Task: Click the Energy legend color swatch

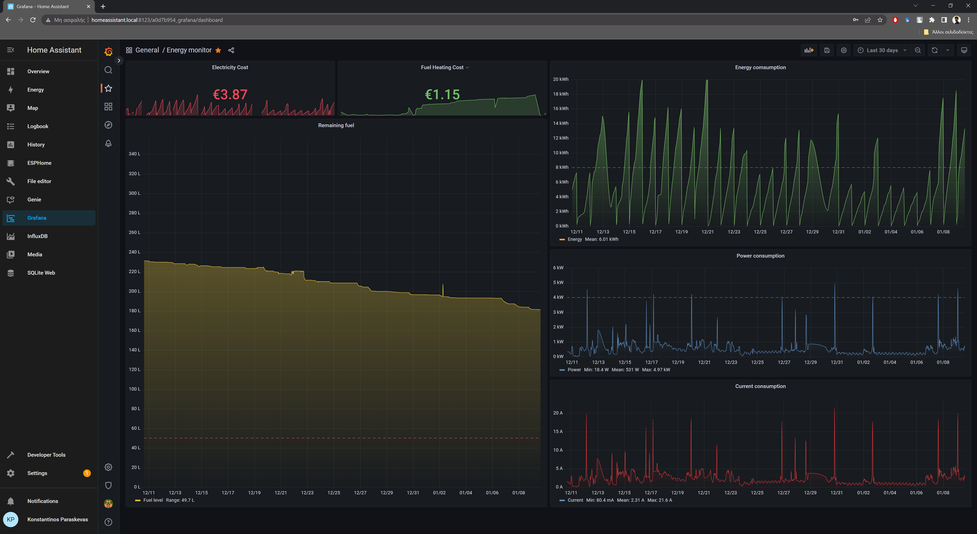Action: click(x=562, y=239)
